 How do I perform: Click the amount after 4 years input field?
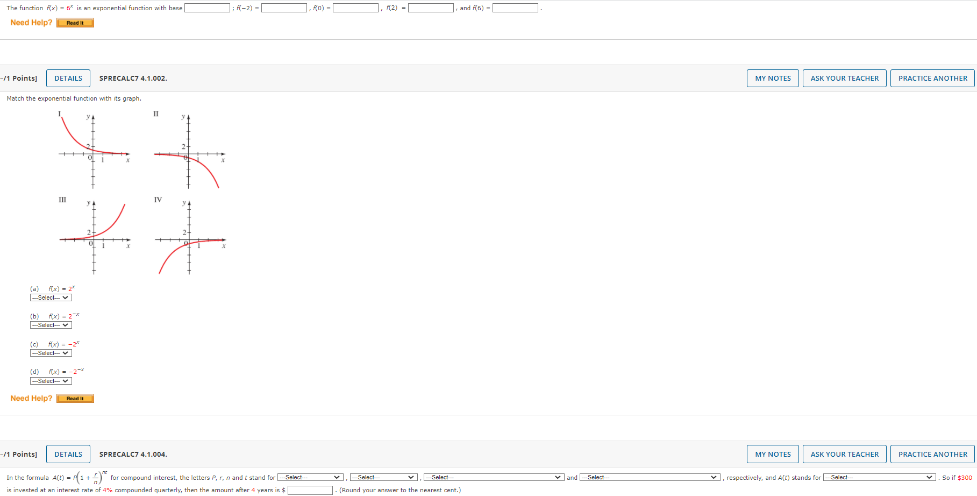tap(310, 490)
